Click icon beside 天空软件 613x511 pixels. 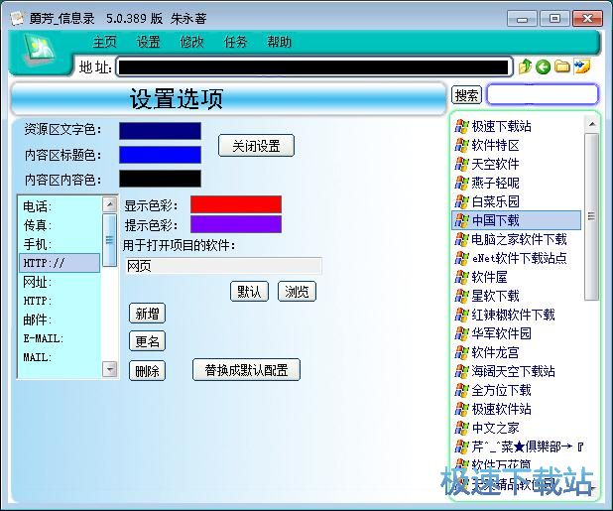(x=461, y=164)
